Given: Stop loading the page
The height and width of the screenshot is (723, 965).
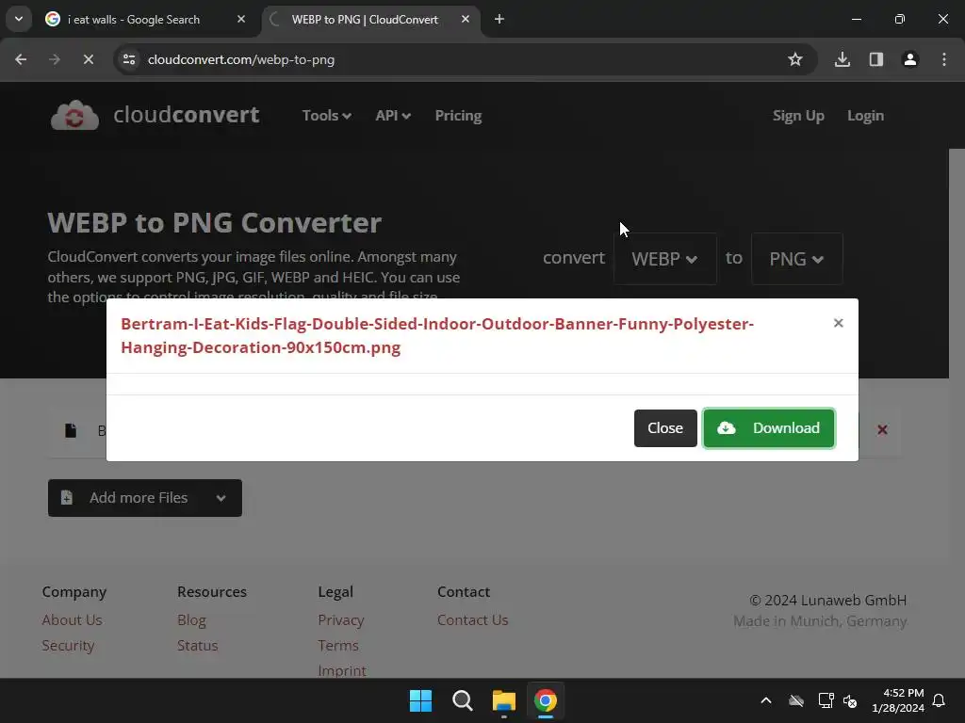Looking at the screenshot, I should pyautogui.click(x=88, y=59).
